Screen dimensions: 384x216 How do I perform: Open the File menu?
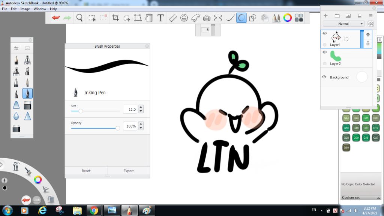[x=4, y=9]
